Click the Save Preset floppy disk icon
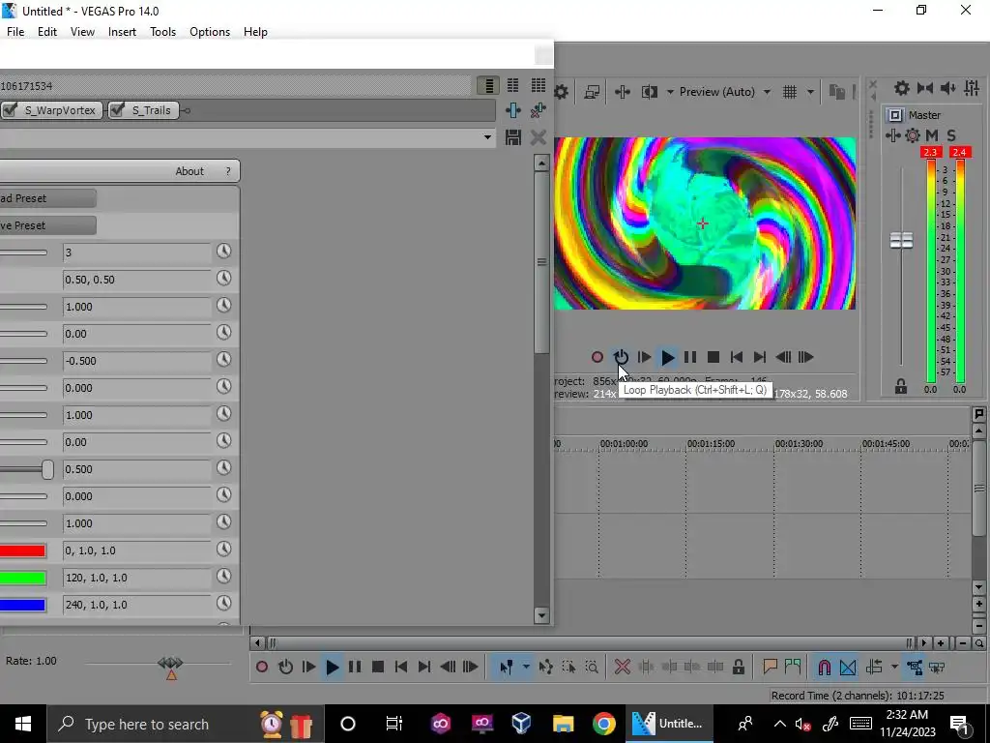 [x=512, y=137]
